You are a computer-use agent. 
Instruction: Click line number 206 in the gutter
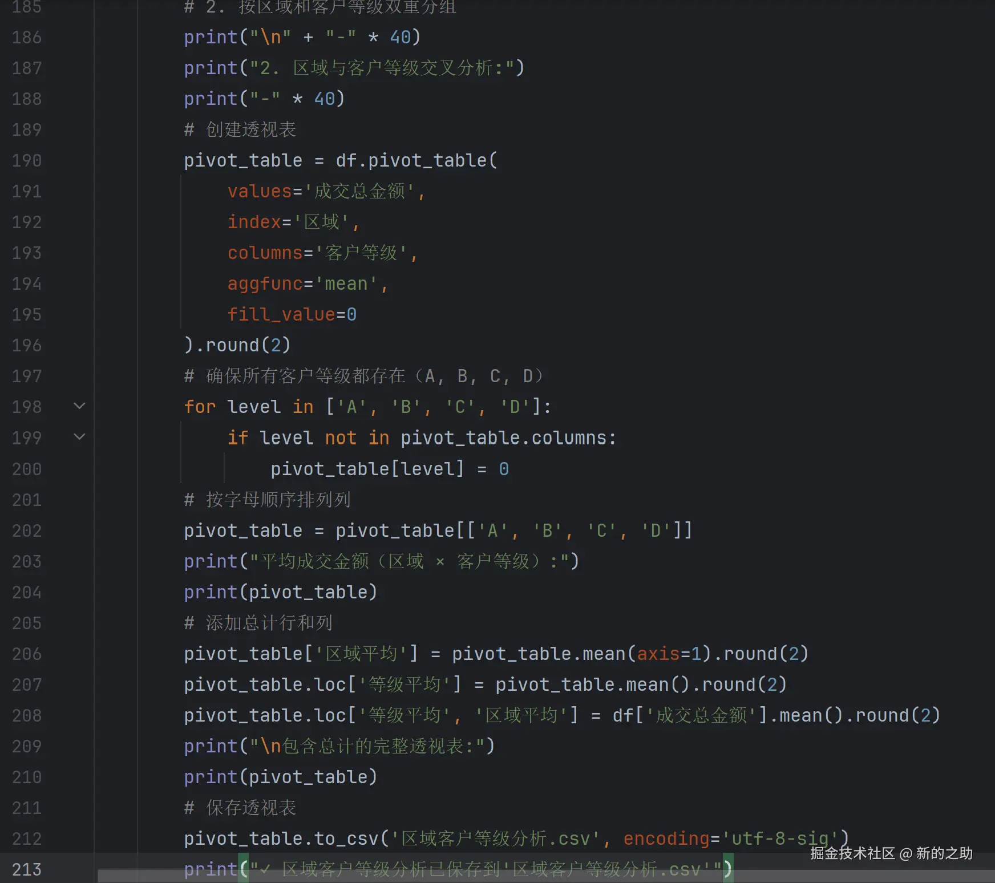click(27, 654)
